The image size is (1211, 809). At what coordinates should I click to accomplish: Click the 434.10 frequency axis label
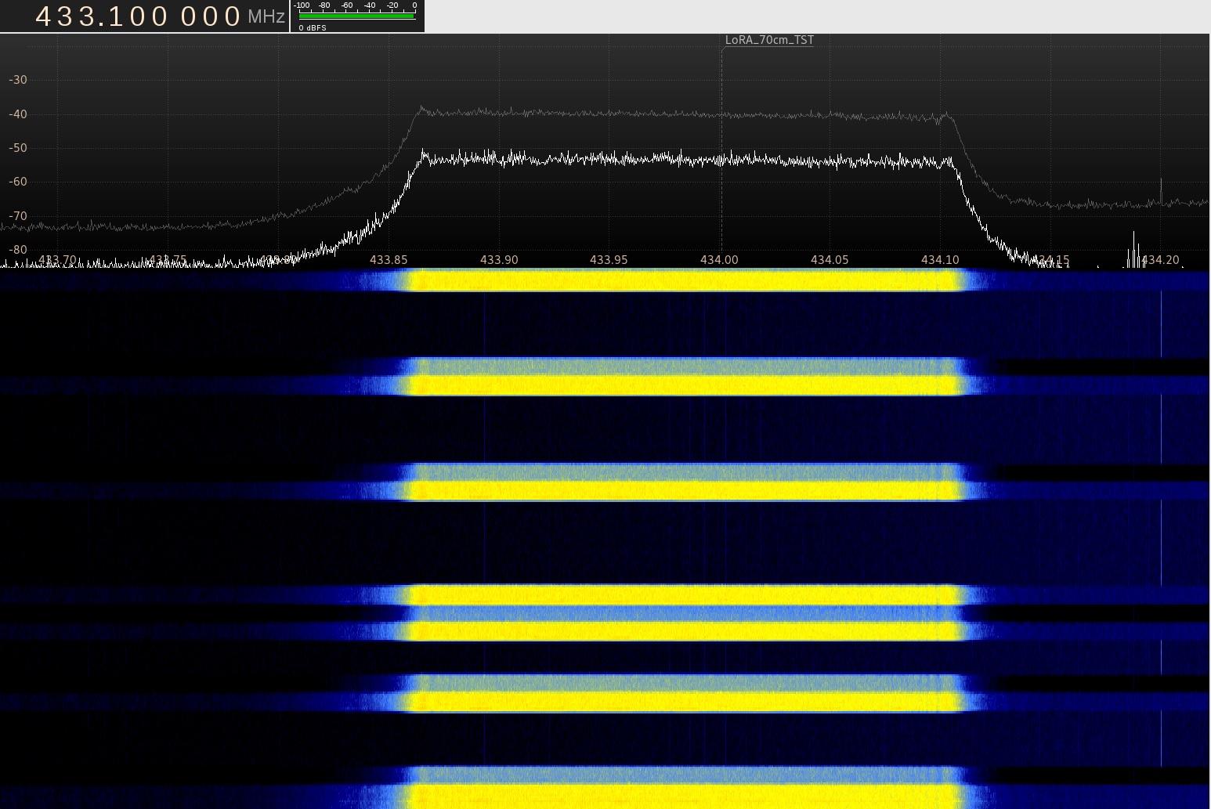(x=940, y=260)
